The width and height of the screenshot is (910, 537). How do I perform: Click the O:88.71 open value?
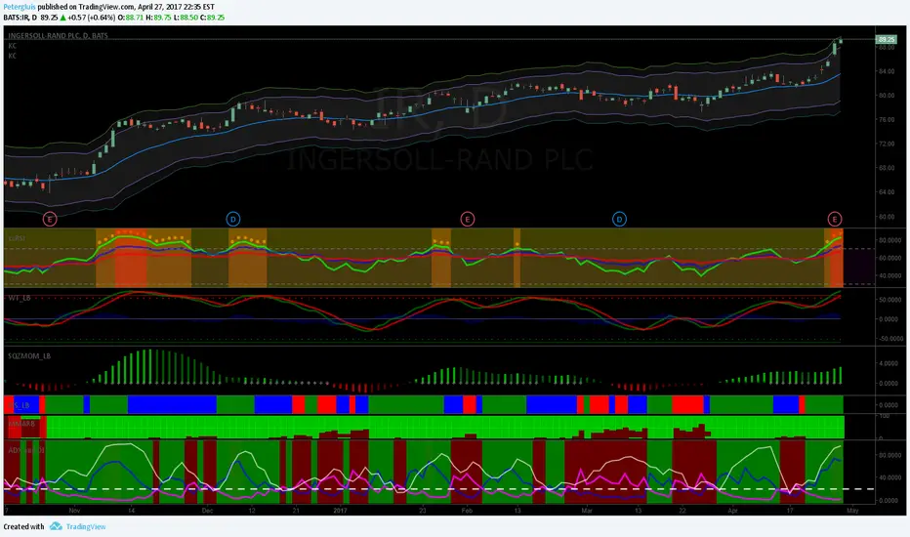pyautogui.click(x=131, y=18)
